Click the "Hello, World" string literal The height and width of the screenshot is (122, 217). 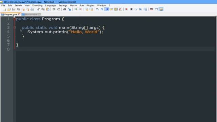[x=84, y=32]
